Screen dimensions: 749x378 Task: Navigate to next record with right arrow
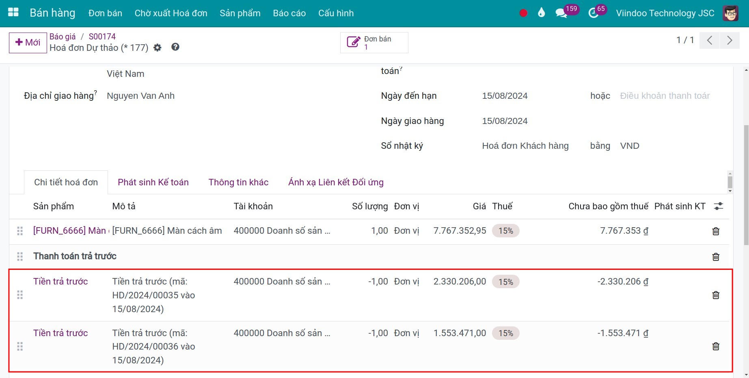coord(730,40)
